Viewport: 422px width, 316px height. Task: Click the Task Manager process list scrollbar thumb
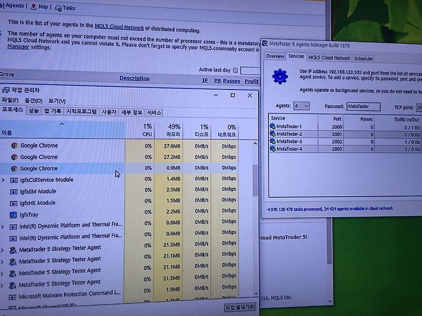255,180
